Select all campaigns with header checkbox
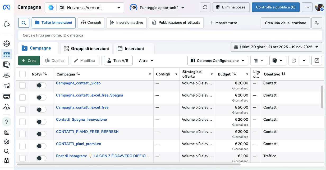 pos(22,74)
